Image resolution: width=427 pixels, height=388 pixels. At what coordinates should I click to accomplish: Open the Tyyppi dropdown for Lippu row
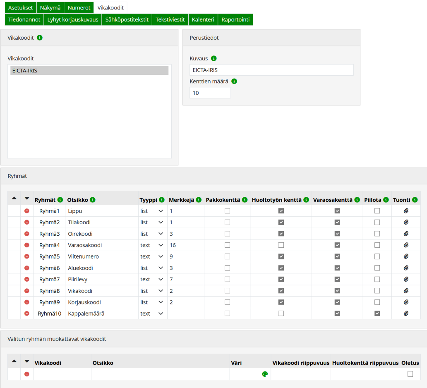[x=152, y=211]
